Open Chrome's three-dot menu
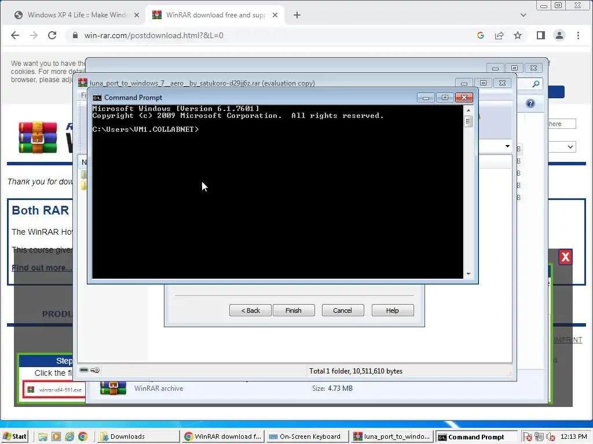Viewport: 593px width, 444px height. coord(578,35)
